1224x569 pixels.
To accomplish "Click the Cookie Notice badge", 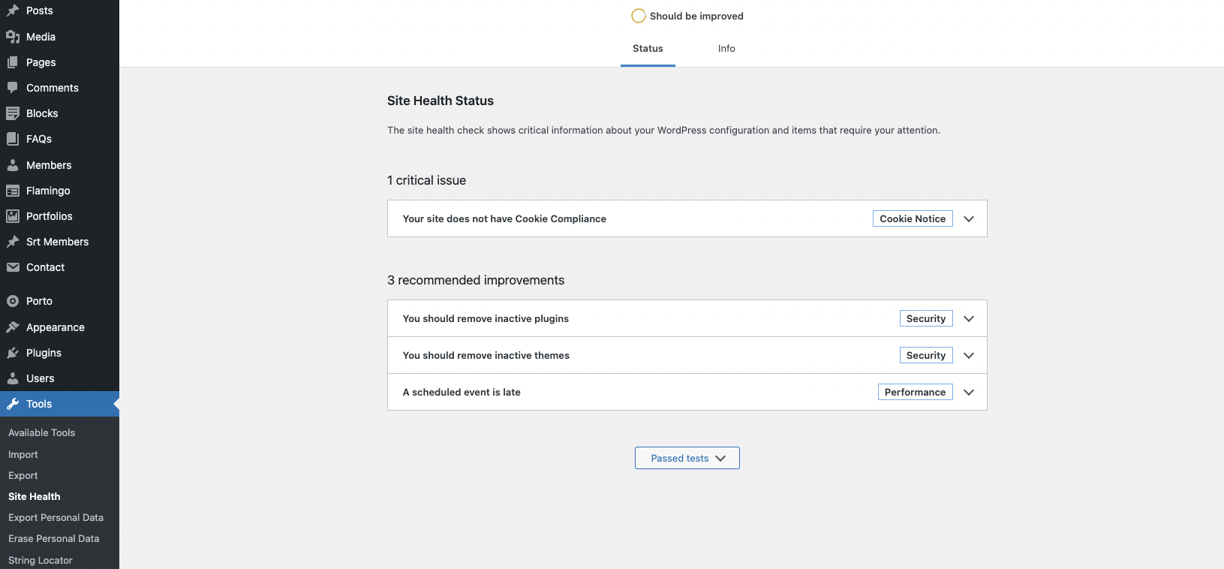I will (913, 218).
